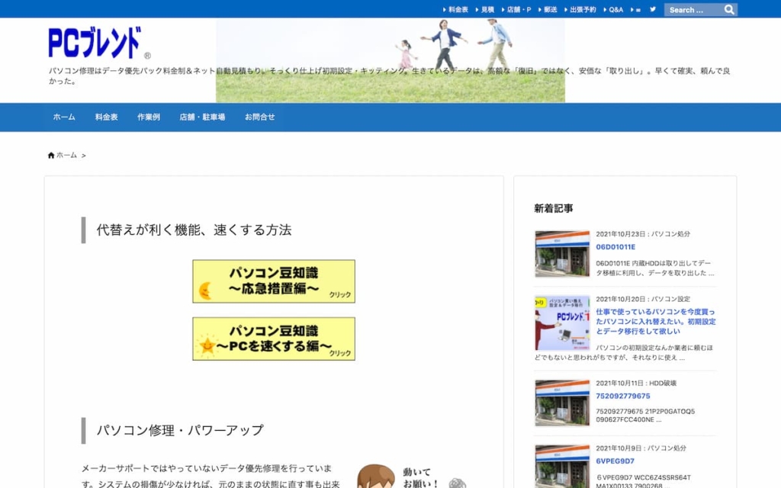Expand the arrow next to 料金表
Viewport: 781px width, 488px height.
(445, 10)
